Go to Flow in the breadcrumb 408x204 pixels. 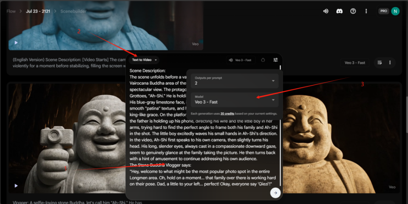(11, 11)
